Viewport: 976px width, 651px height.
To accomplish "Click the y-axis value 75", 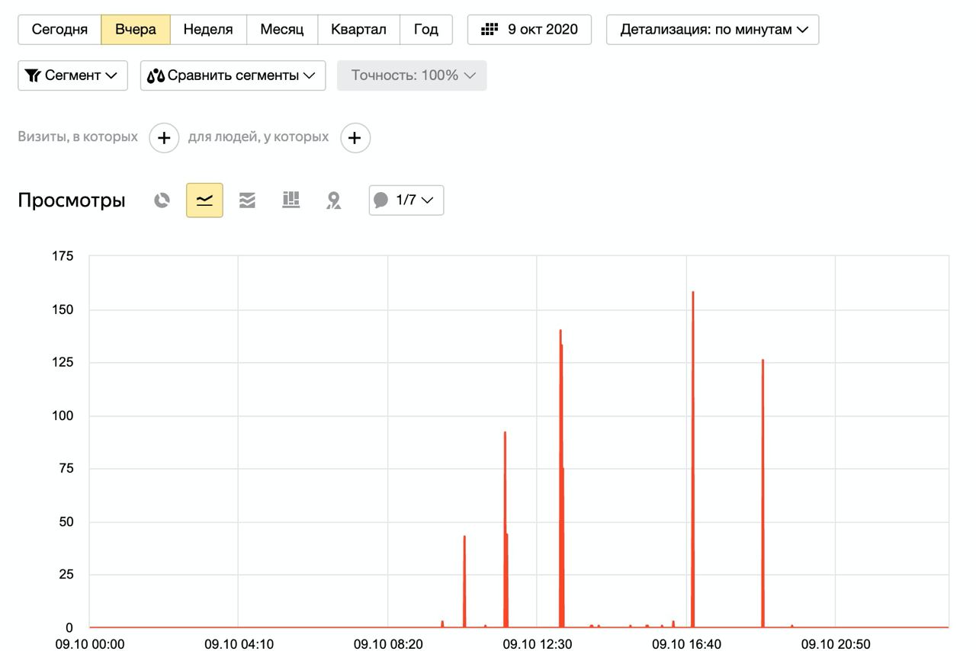I will 66,469.
